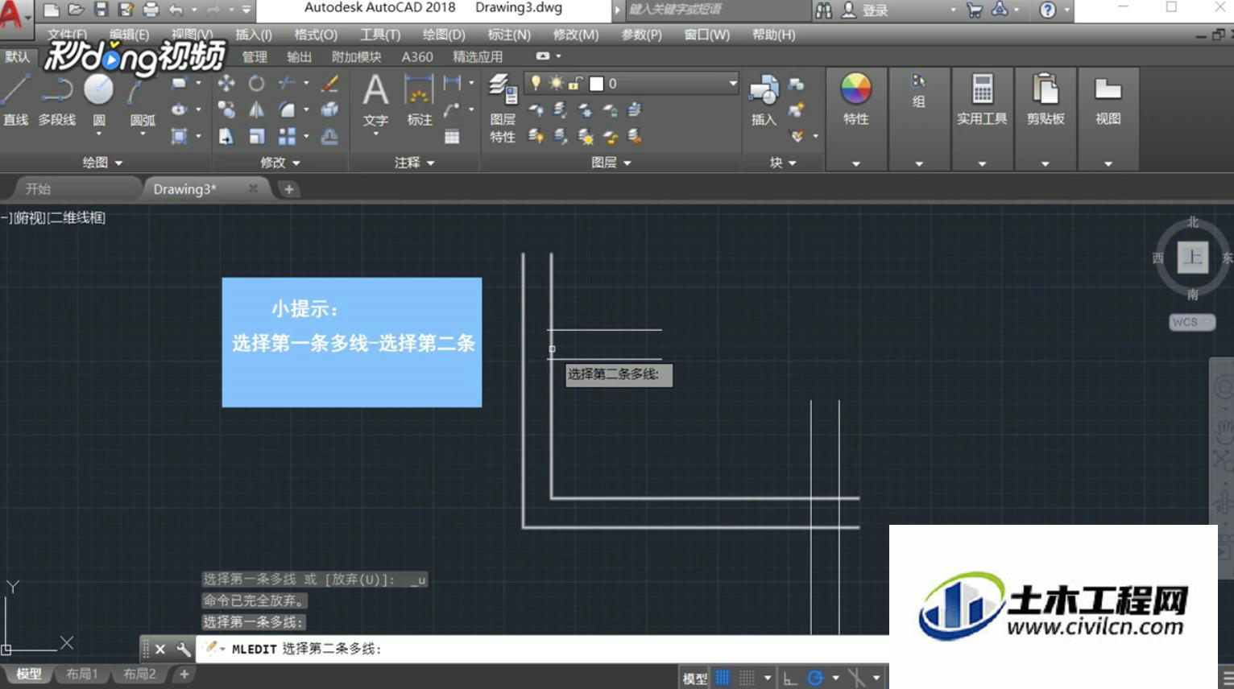The width and height of the screenshot is (1234, 689).
Task: Open the layer 0 dropdown list
Action: coord(732,83)
